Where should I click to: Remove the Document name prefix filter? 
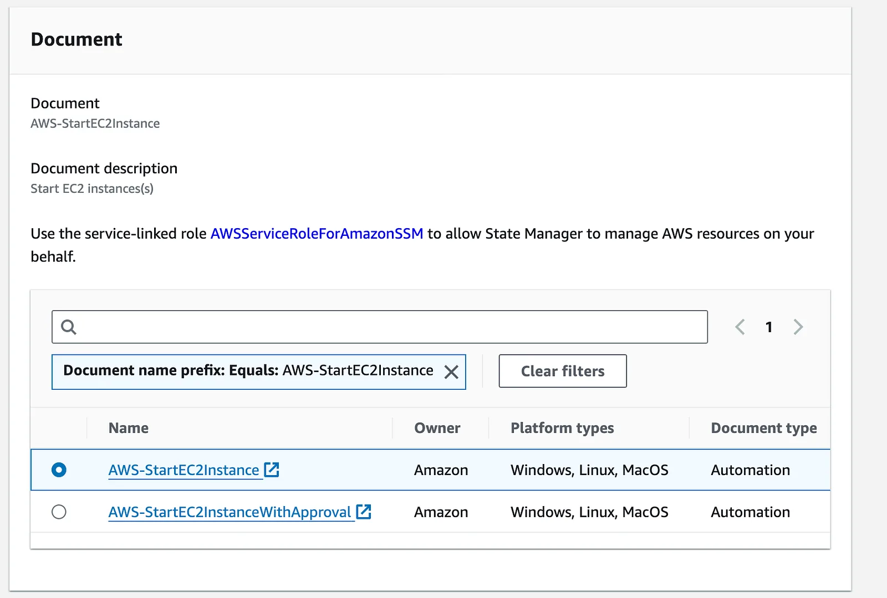click(x=451, y=372)
